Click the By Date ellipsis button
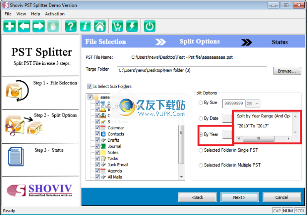The image size is (307, 215). pos(227,119)
